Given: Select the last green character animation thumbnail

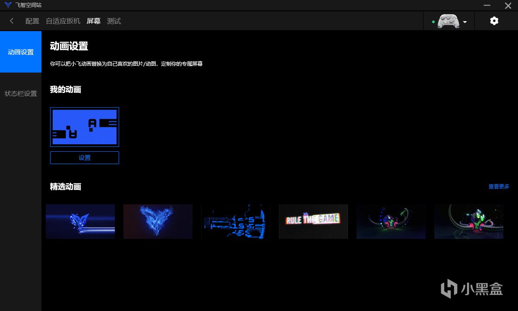Looking at the screenshot, I should point(468,221).
